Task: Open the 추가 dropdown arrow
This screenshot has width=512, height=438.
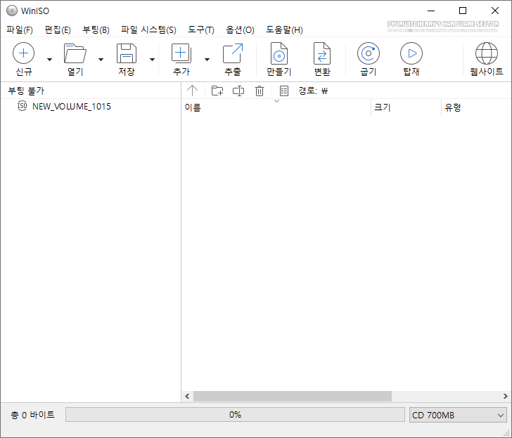Action: pyautogui.click(x=207, y=59)
